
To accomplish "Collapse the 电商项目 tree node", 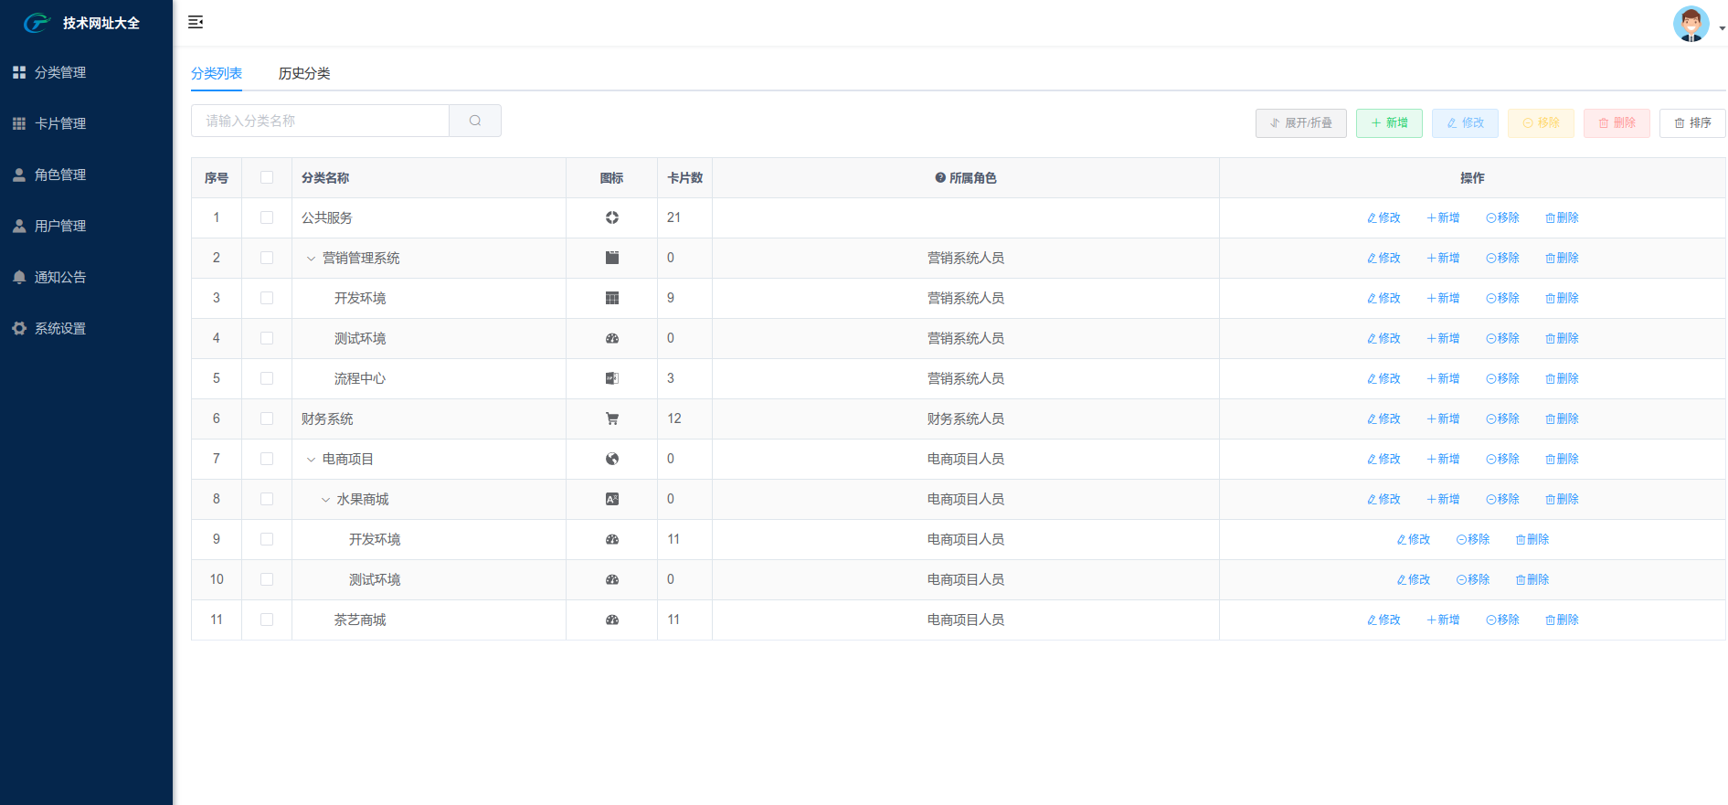I will 311,460.
